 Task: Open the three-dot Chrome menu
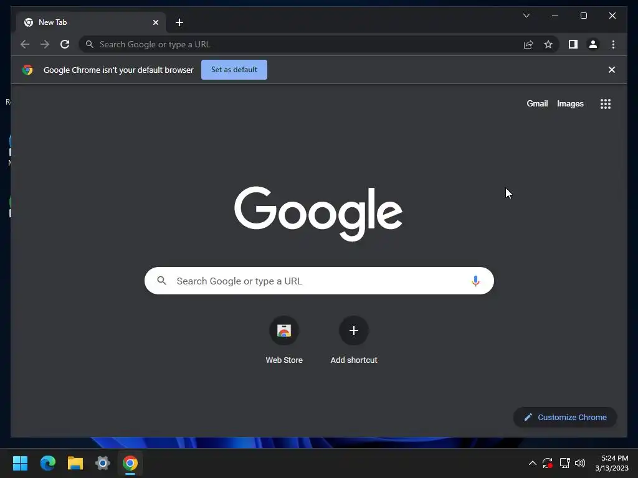613,44
